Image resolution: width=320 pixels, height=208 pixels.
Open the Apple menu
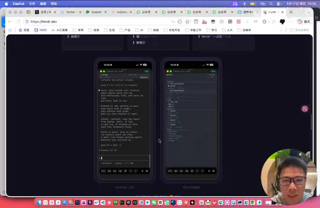[x=6, y=3]
